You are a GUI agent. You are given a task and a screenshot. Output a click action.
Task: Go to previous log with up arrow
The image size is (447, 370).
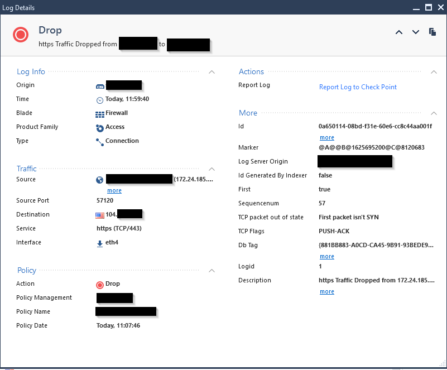click(398, 32)
